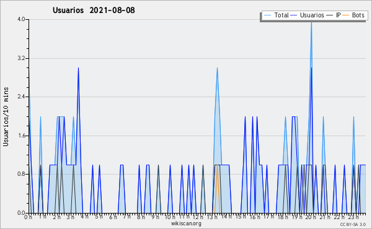Click the x-axis label '19 h'
Image resolution: width=372 pixels, height=229 pixels.
click(x=297, y=217)
